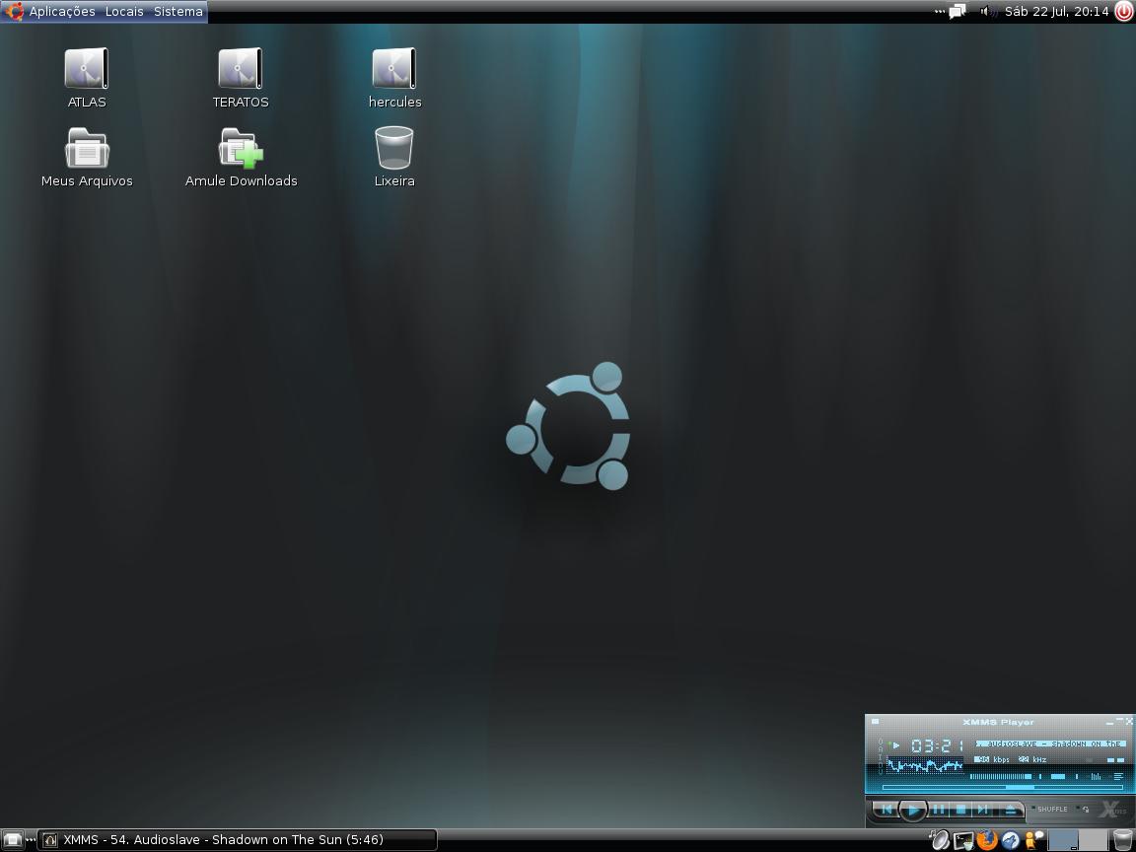Launch the blue wolf application icon
This screenshot has height=852, width=1136.
[x=1011, y=840]
